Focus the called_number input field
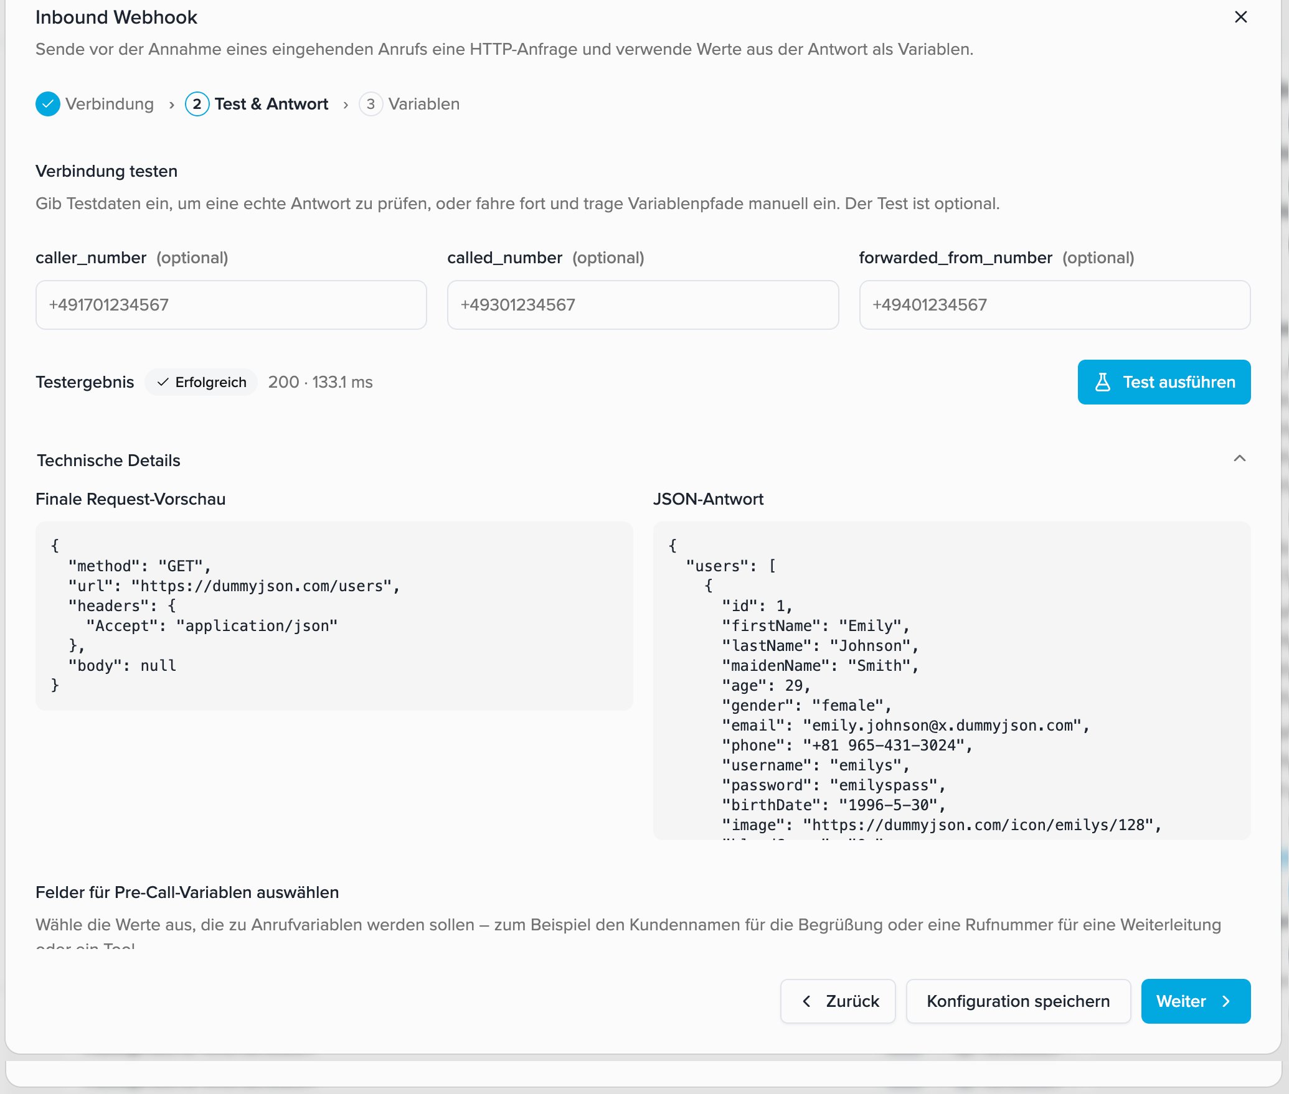The height and width of the screenshot is (1094, 1289). (643, 305)
